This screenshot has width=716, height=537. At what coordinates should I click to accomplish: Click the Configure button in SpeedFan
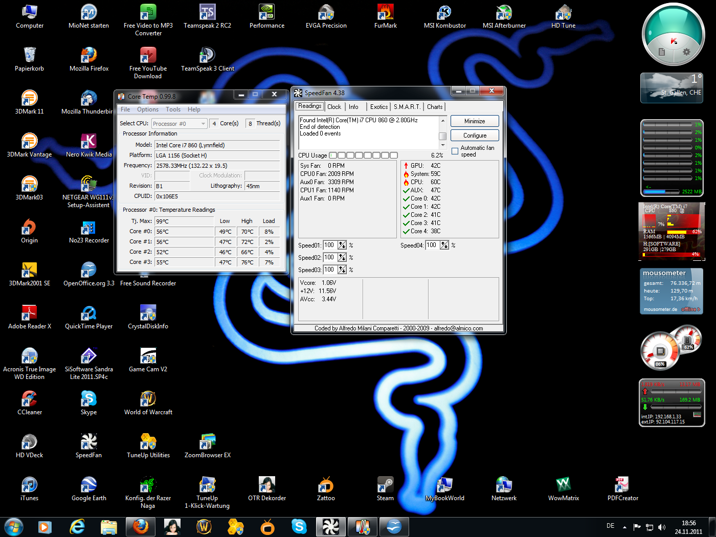[475, 136]
